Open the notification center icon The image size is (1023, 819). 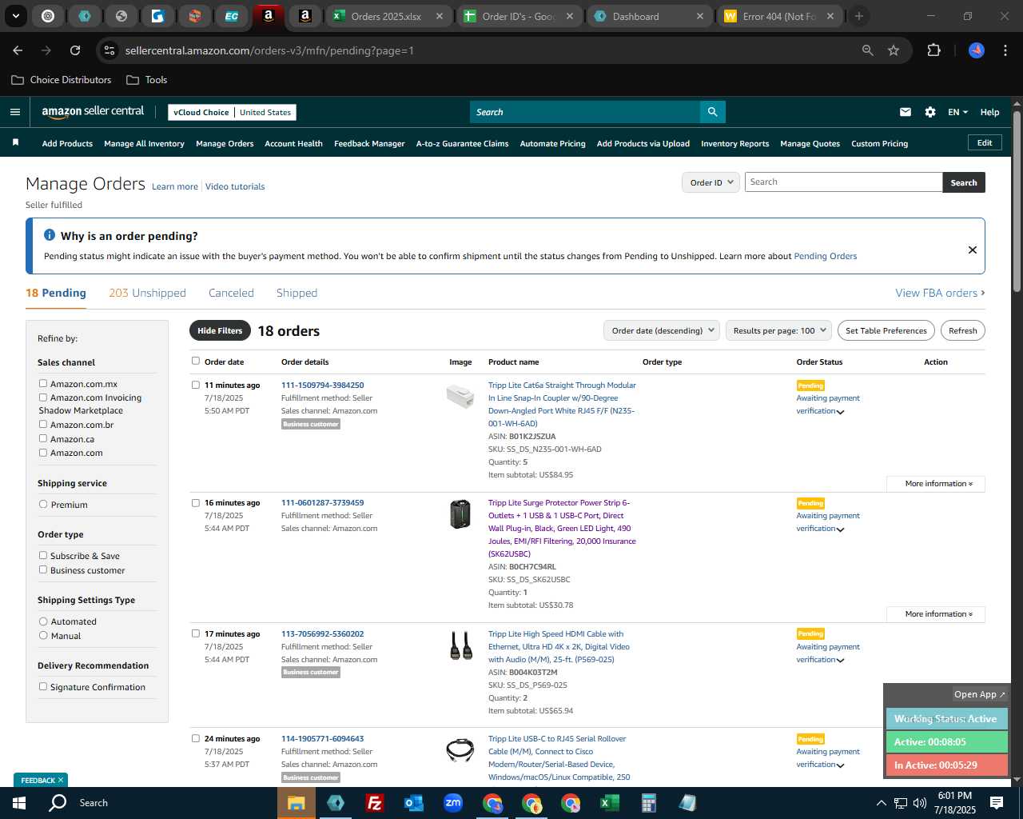[x=997, y=803]
